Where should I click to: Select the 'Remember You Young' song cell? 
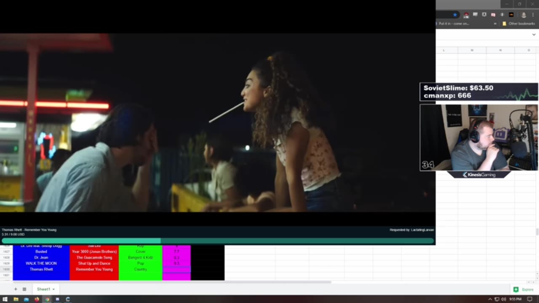[94, 269]
